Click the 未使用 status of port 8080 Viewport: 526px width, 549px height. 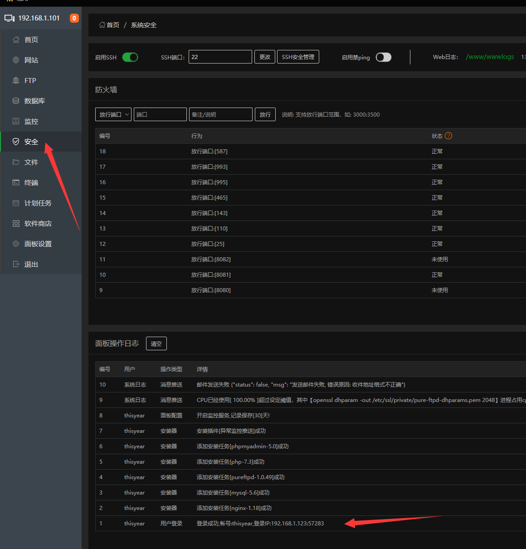440,290
